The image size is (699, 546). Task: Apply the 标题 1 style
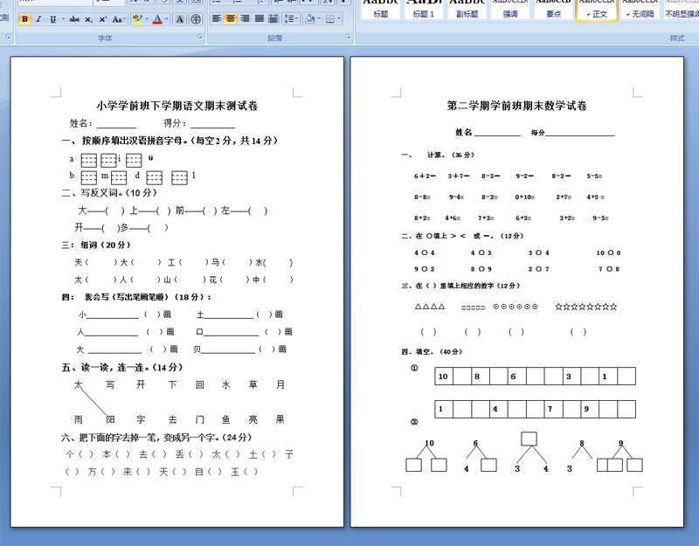[424, 10]
